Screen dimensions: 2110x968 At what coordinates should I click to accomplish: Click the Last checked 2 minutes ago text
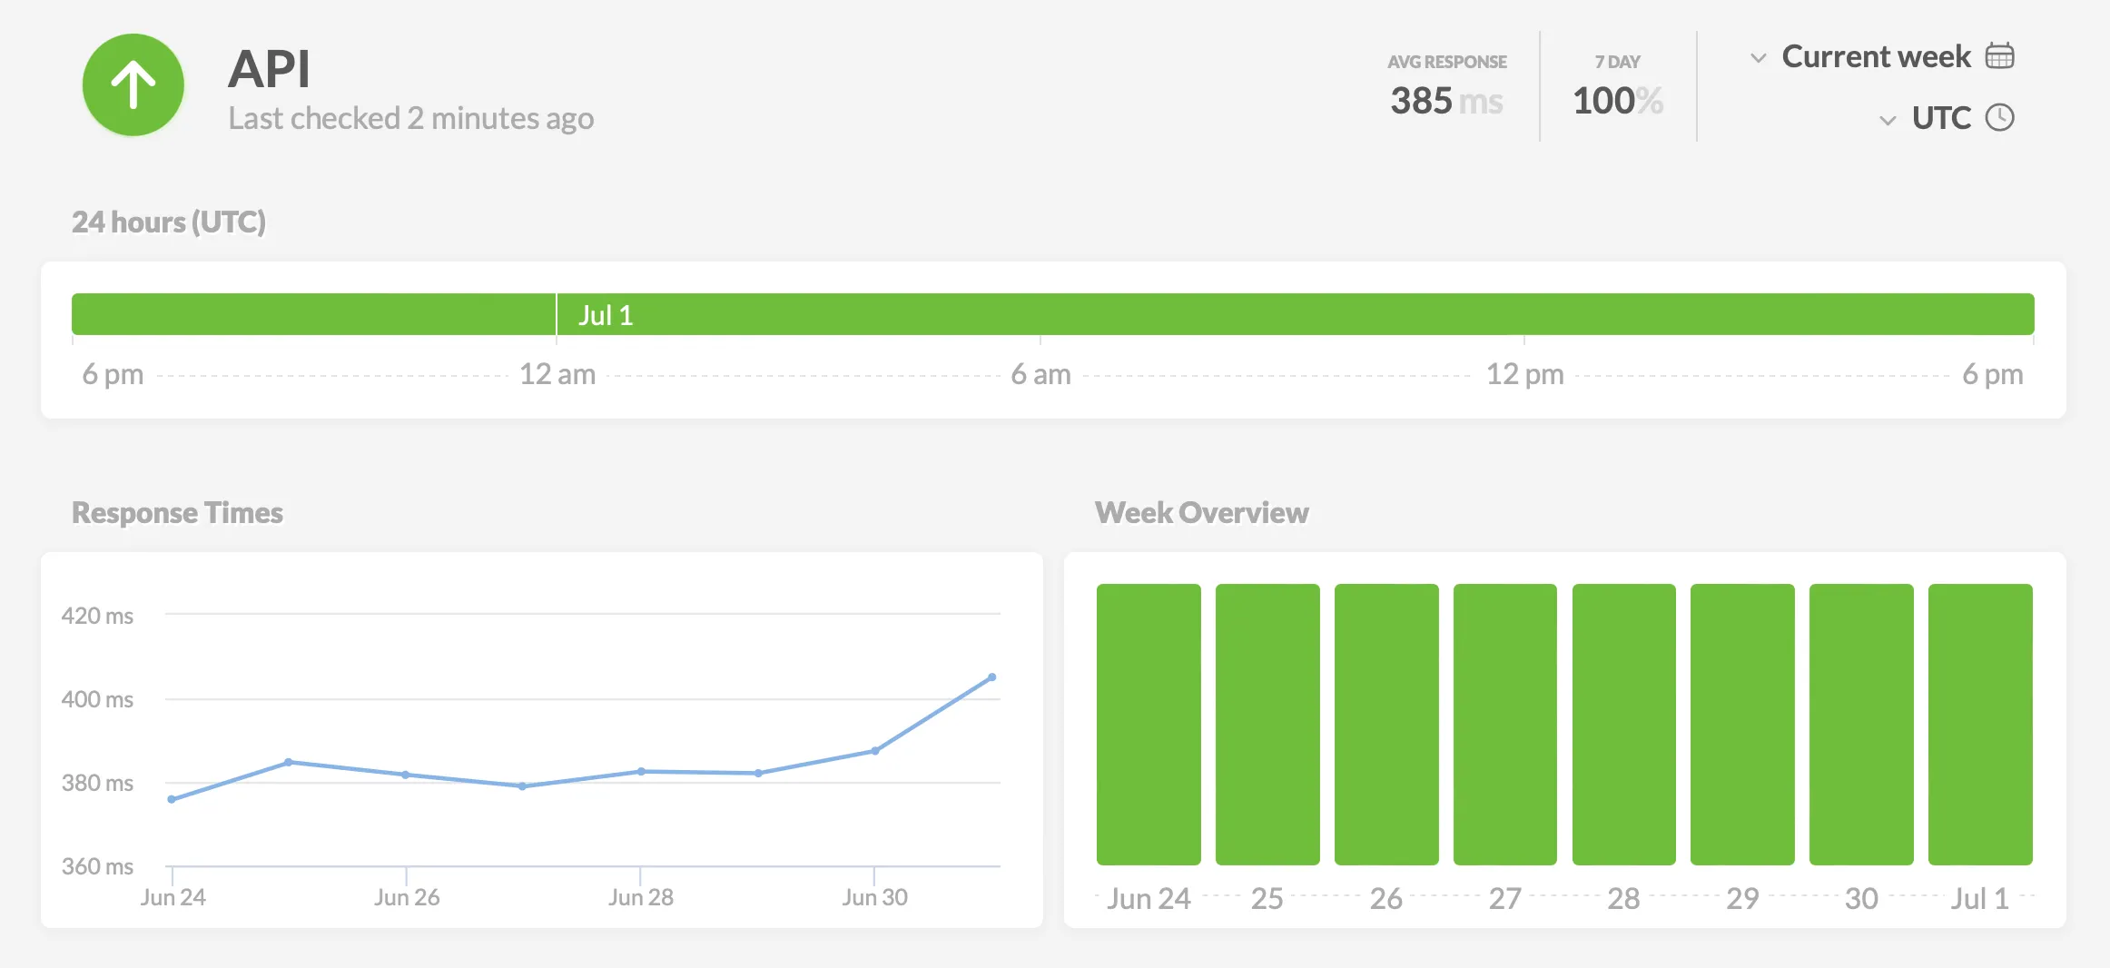(410, 118)
